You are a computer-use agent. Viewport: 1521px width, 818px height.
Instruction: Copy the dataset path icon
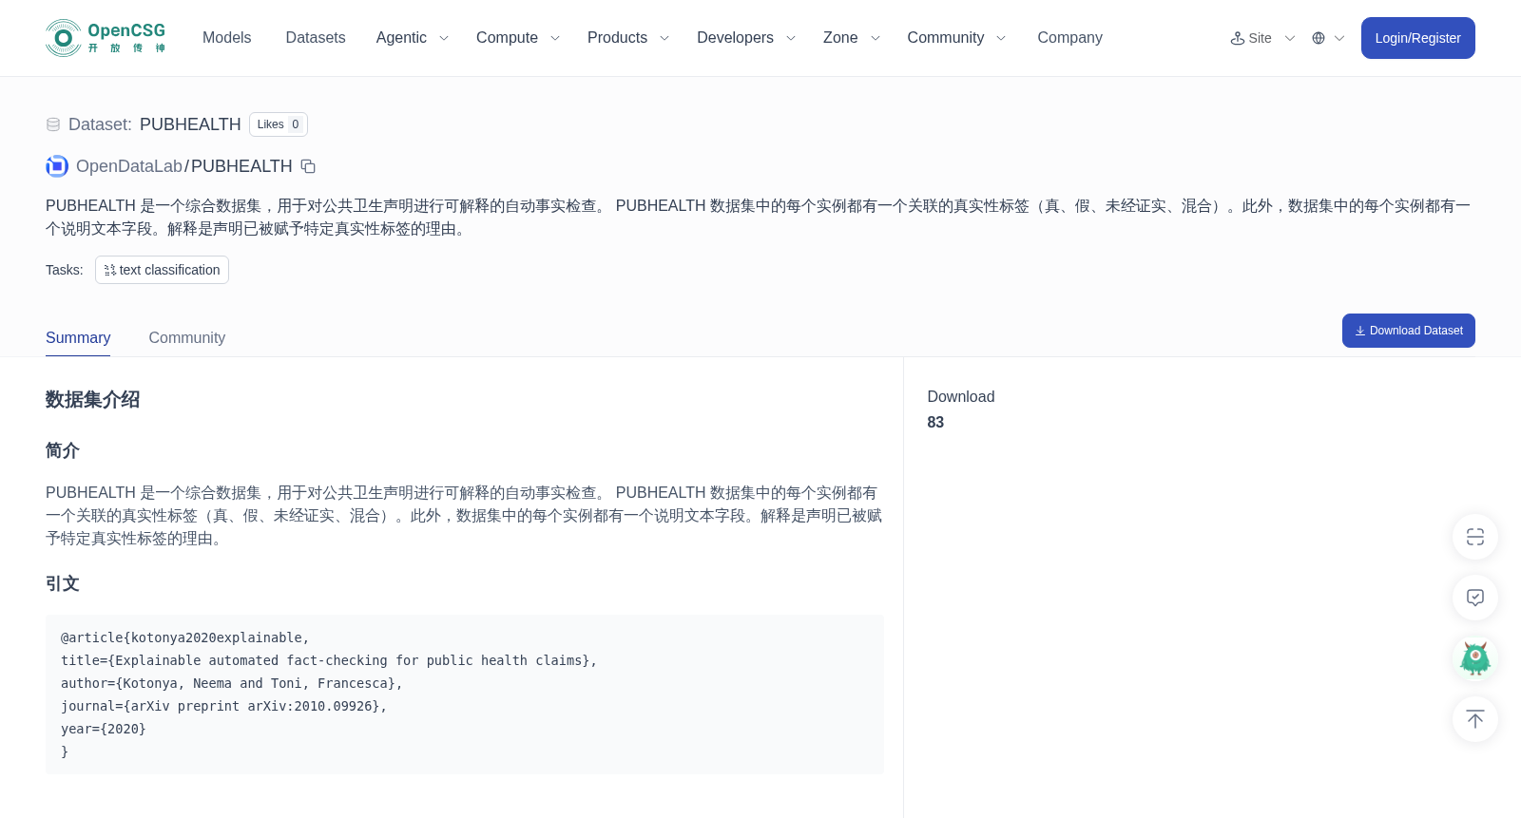[308, 166]
